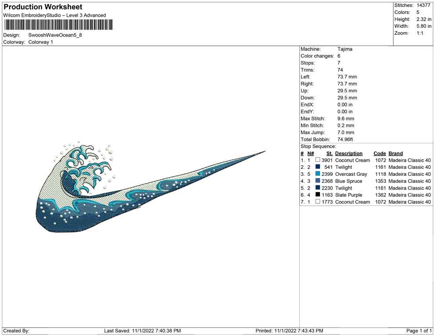Click the 1773 stitch count in stop 7
The height and width of the screenshot is (335, 435).
(327, 202)
